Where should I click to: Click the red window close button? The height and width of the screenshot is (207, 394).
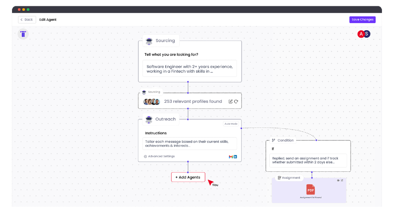pyautogui.click(x=19, y=10)
